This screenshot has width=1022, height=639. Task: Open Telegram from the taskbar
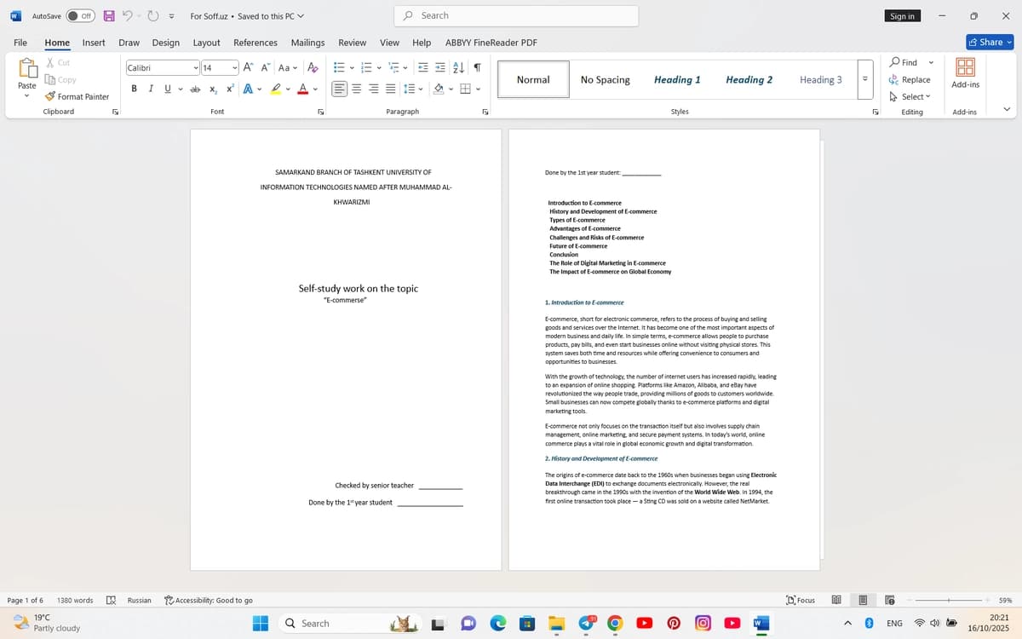click(x=586, y=624)
